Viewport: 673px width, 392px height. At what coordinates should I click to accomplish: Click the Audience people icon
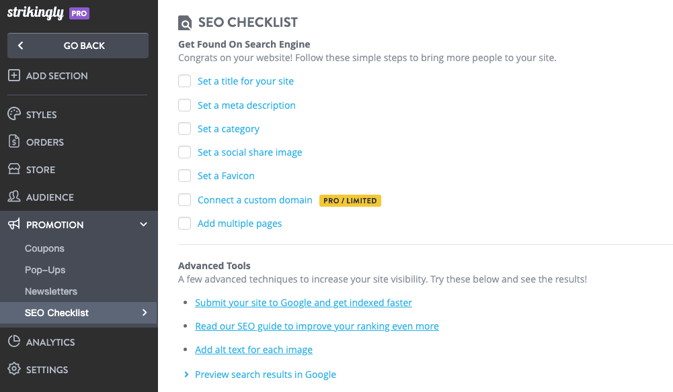point(13,197)
